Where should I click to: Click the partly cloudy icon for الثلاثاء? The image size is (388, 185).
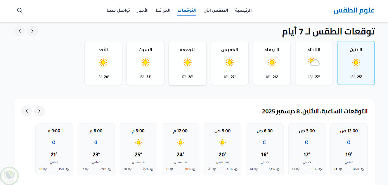pos(314,62)
